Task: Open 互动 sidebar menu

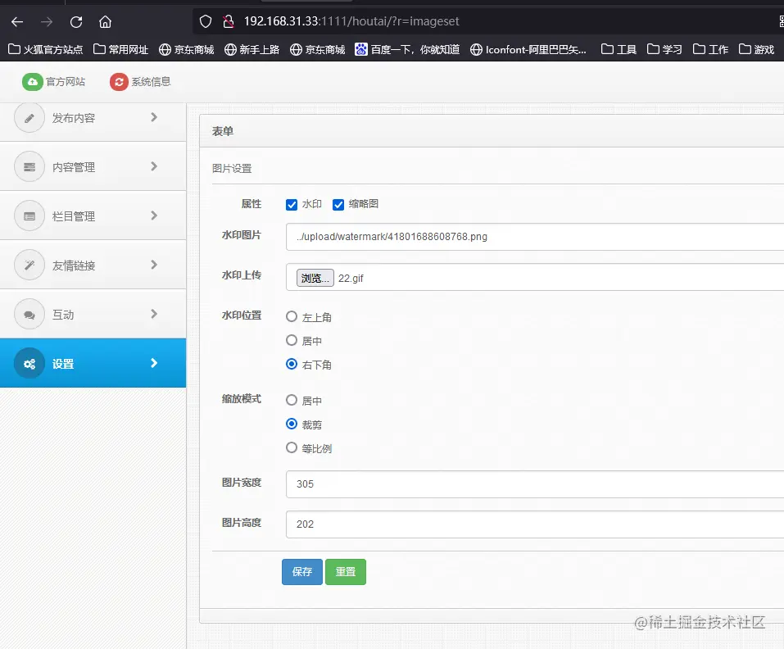Action: click(x=93, y=314)
